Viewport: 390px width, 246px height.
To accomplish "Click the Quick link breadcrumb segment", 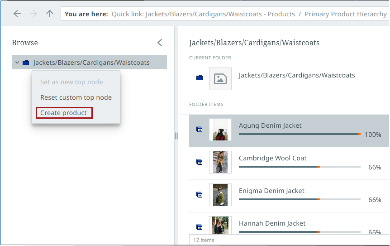I will pyautogui.click(x=203, y=14).
